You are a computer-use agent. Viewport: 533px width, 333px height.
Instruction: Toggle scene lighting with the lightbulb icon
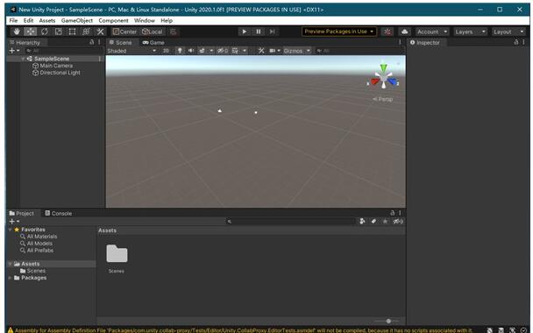coord(180,51)
